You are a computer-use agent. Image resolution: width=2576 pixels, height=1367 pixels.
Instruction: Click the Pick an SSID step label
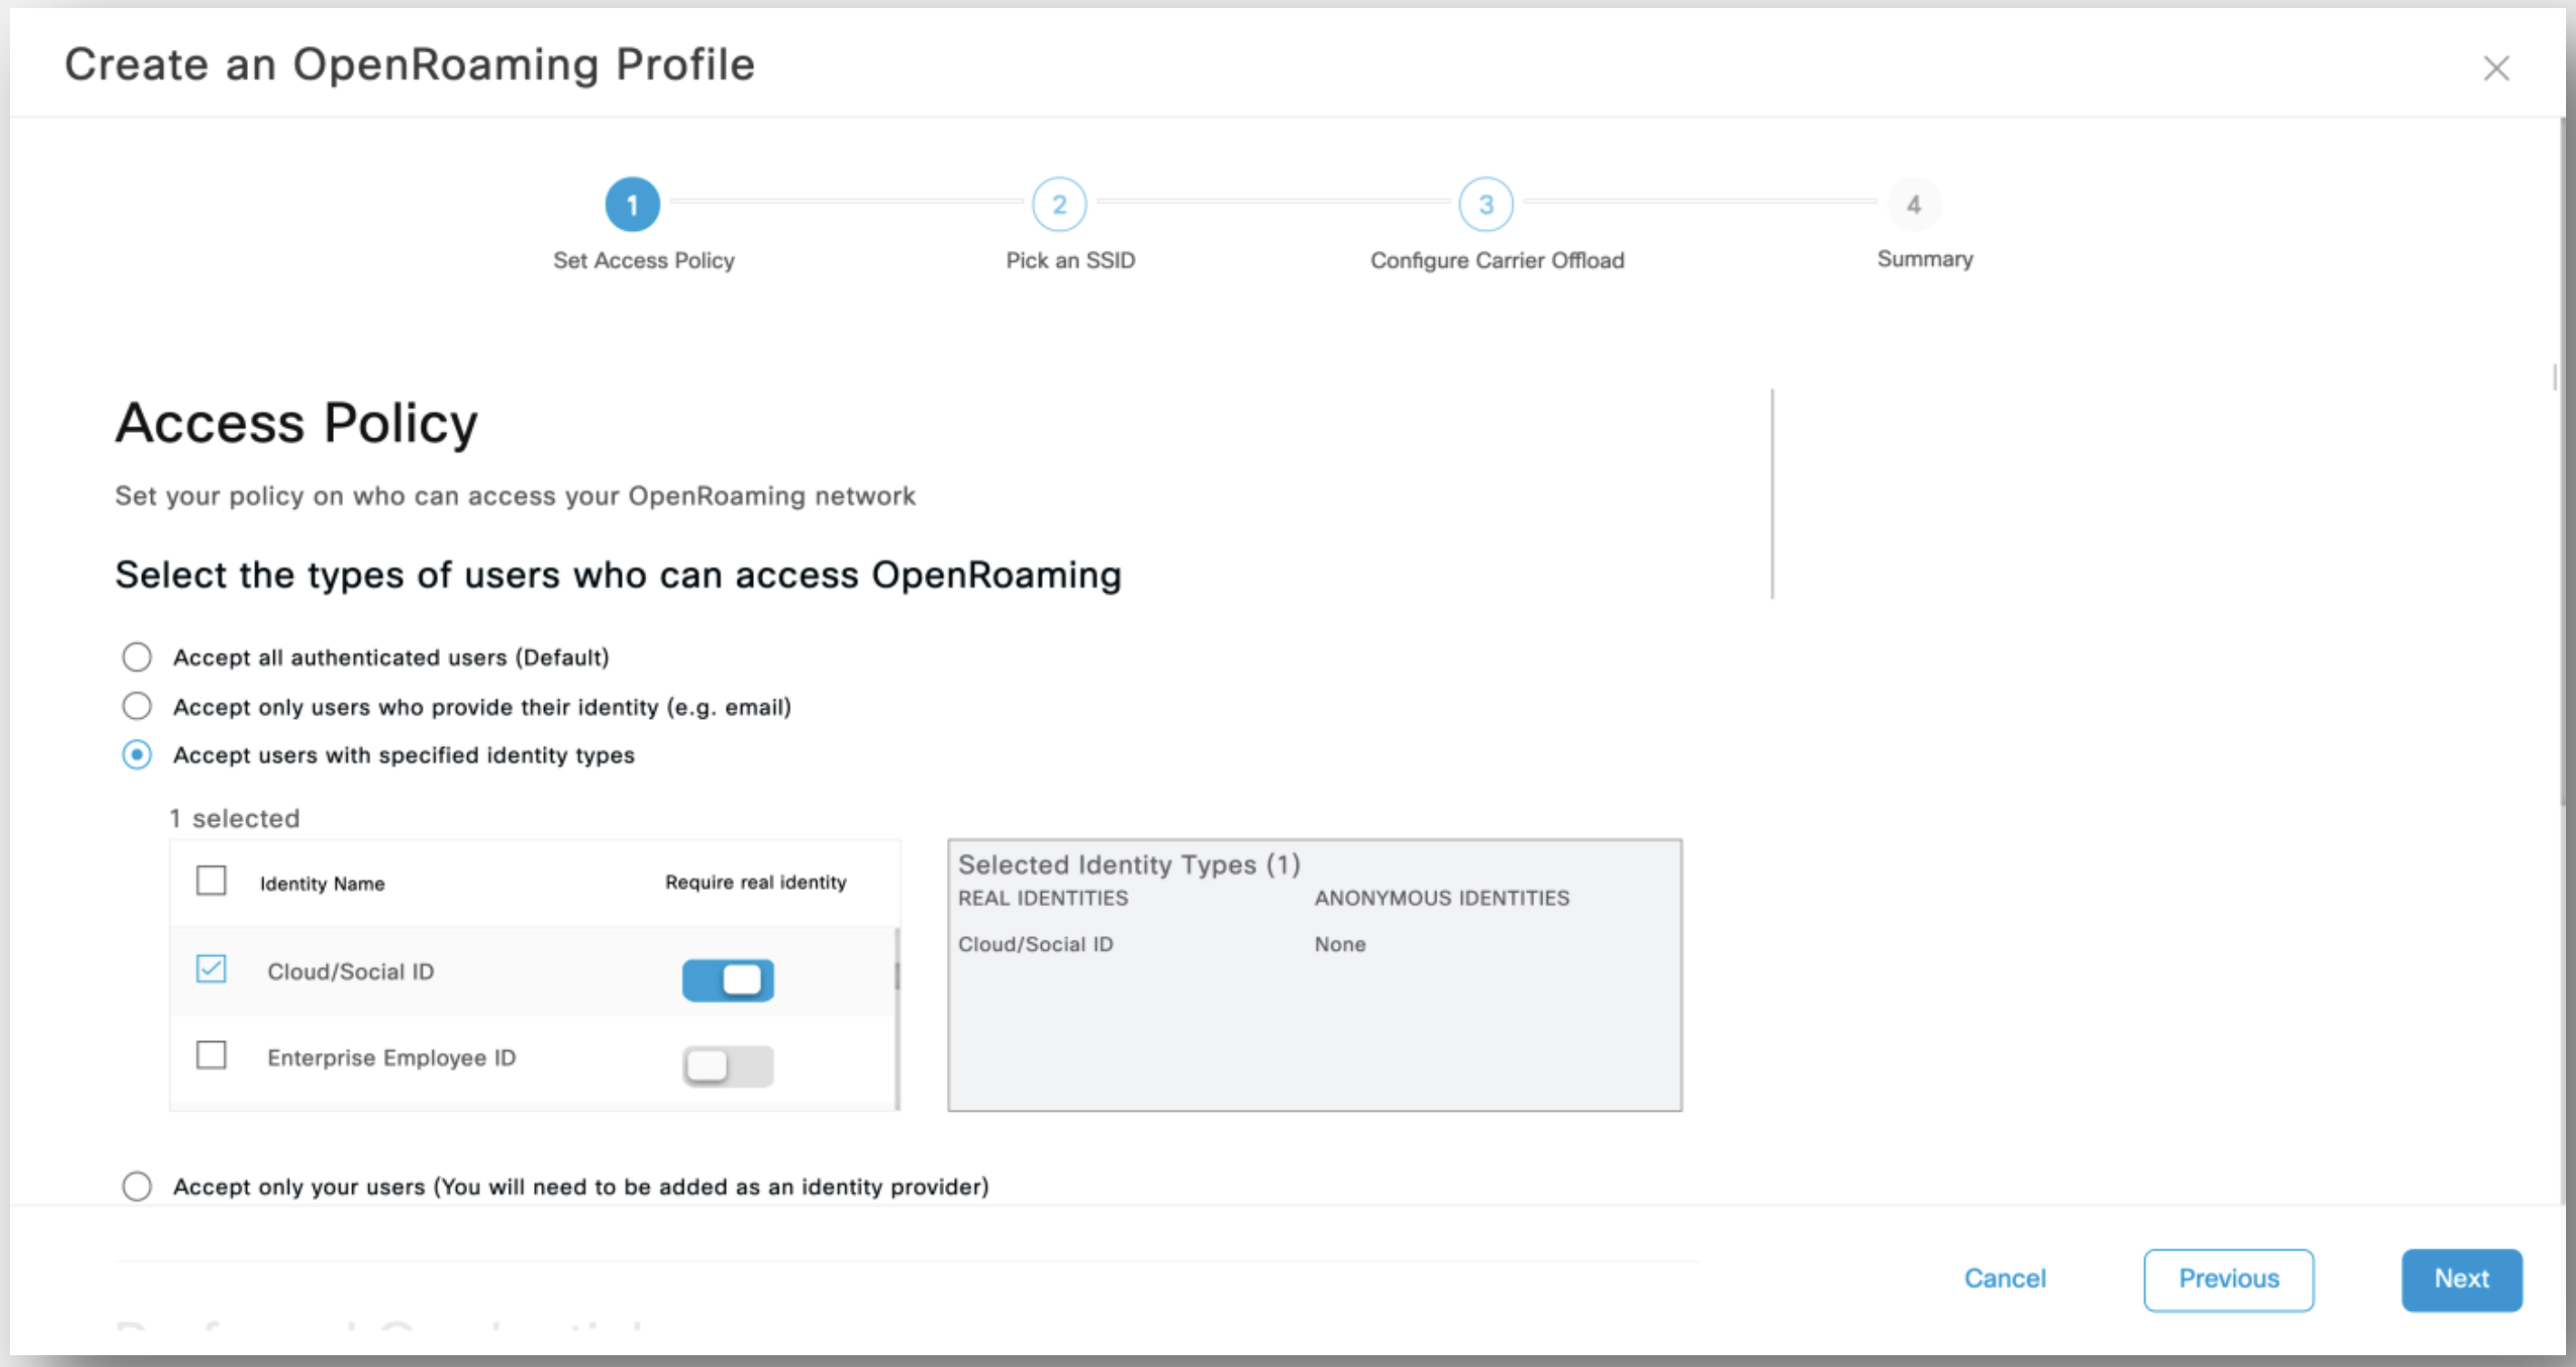pos(1070,260)
